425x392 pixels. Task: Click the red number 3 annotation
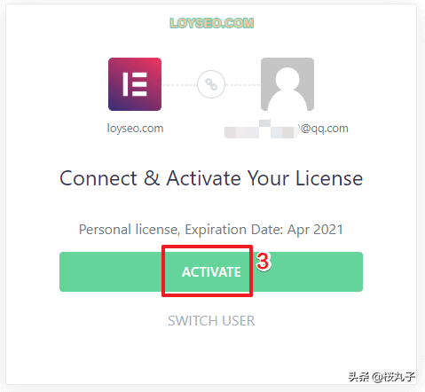point(264,261)
